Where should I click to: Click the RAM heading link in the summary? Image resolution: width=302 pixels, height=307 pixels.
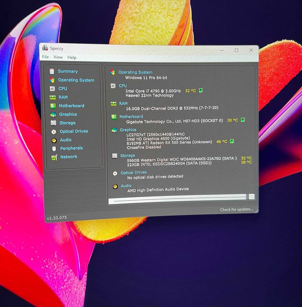[123, 103]
